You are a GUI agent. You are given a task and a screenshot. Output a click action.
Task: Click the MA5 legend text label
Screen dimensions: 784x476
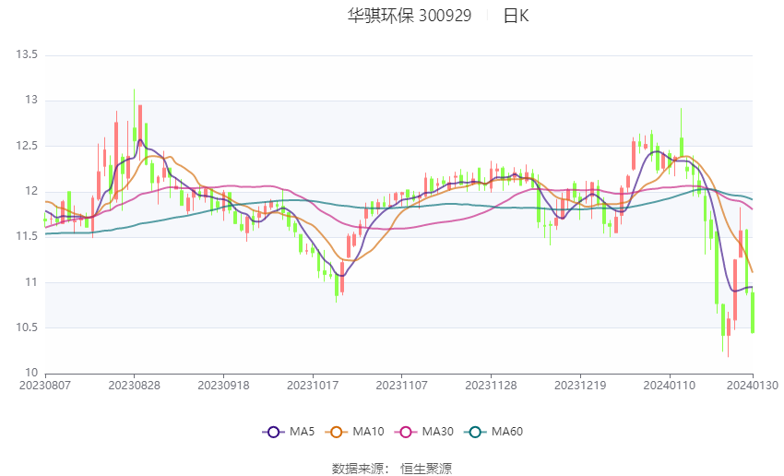[x=302, y=432]
